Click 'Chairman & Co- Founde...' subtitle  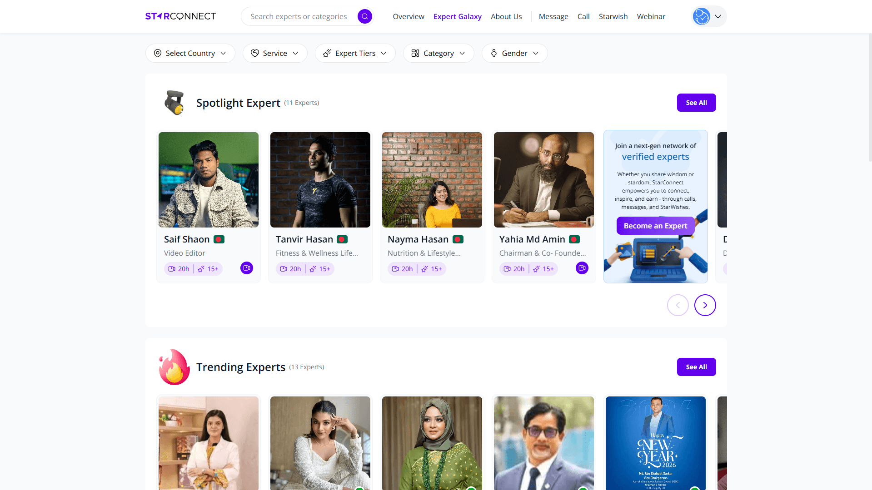click(x=543, y=253)
